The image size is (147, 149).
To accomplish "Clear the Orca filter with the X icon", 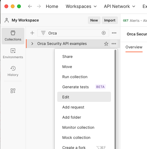I will point(104,33).
